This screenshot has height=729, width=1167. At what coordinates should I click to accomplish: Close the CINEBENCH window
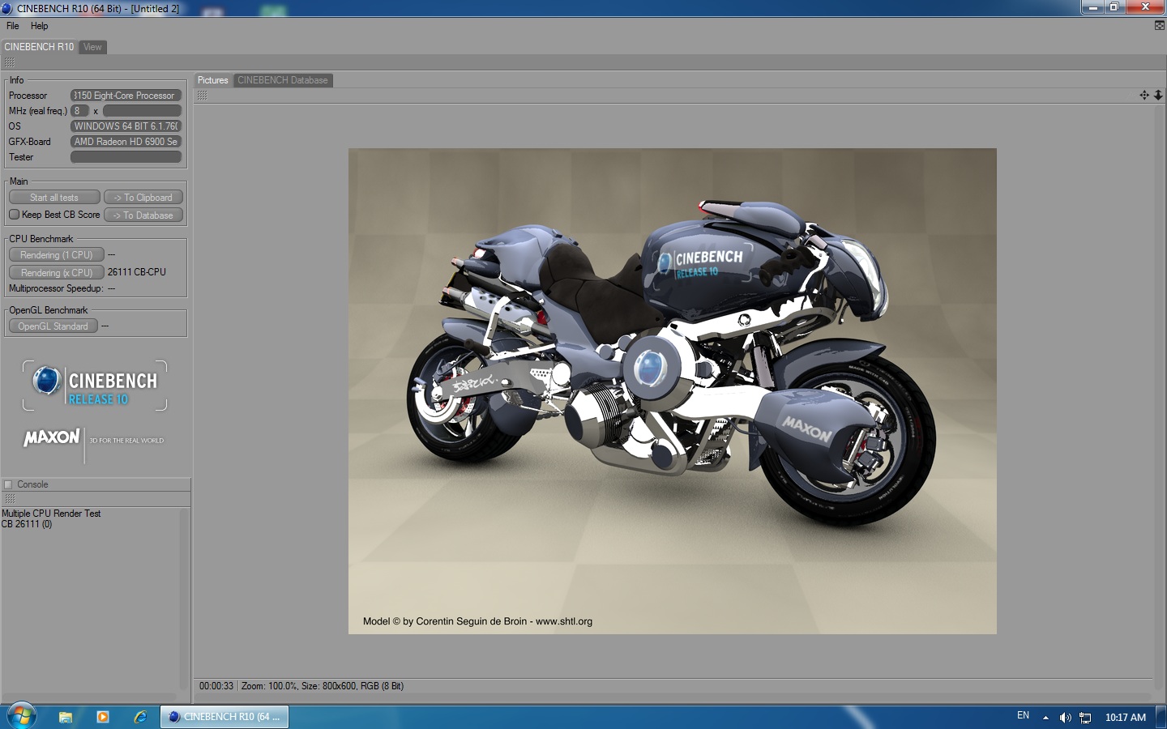click(1145, 7)
